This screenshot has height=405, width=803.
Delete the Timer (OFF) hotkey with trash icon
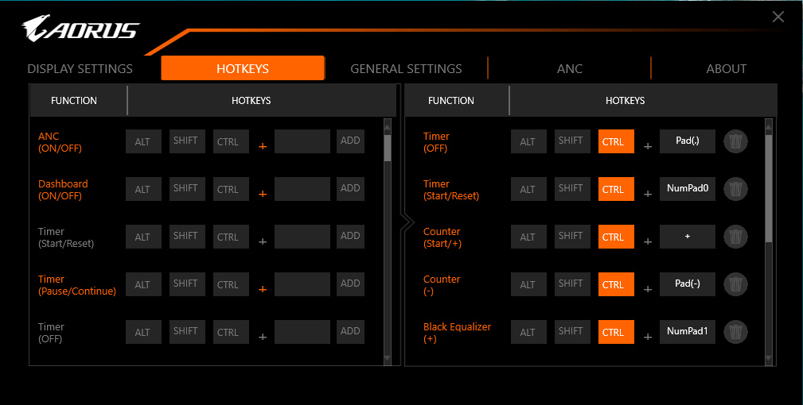(x=736, y=142)
